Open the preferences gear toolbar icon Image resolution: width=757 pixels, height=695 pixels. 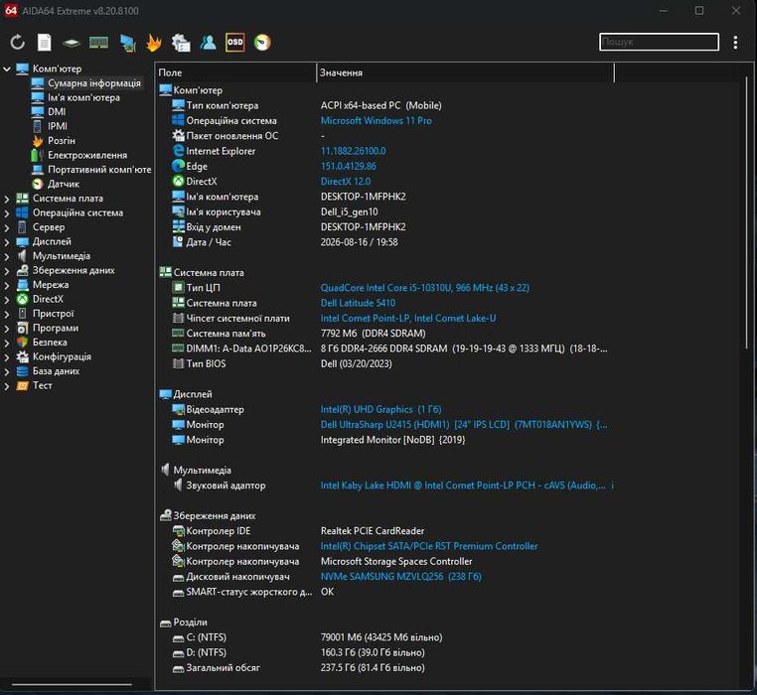click(x=181, y=43)
